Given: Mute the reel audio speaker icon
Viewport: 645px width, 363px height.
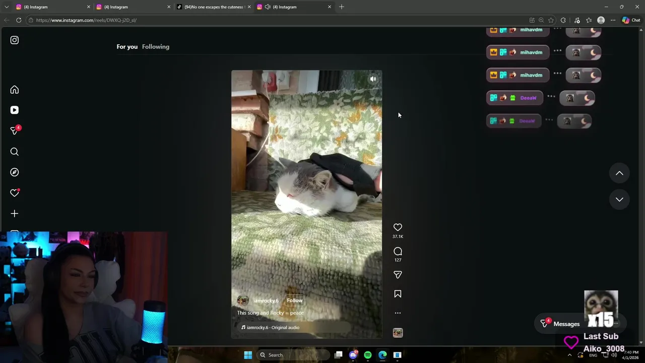Looking at the screenshot, I should (373, 79).
